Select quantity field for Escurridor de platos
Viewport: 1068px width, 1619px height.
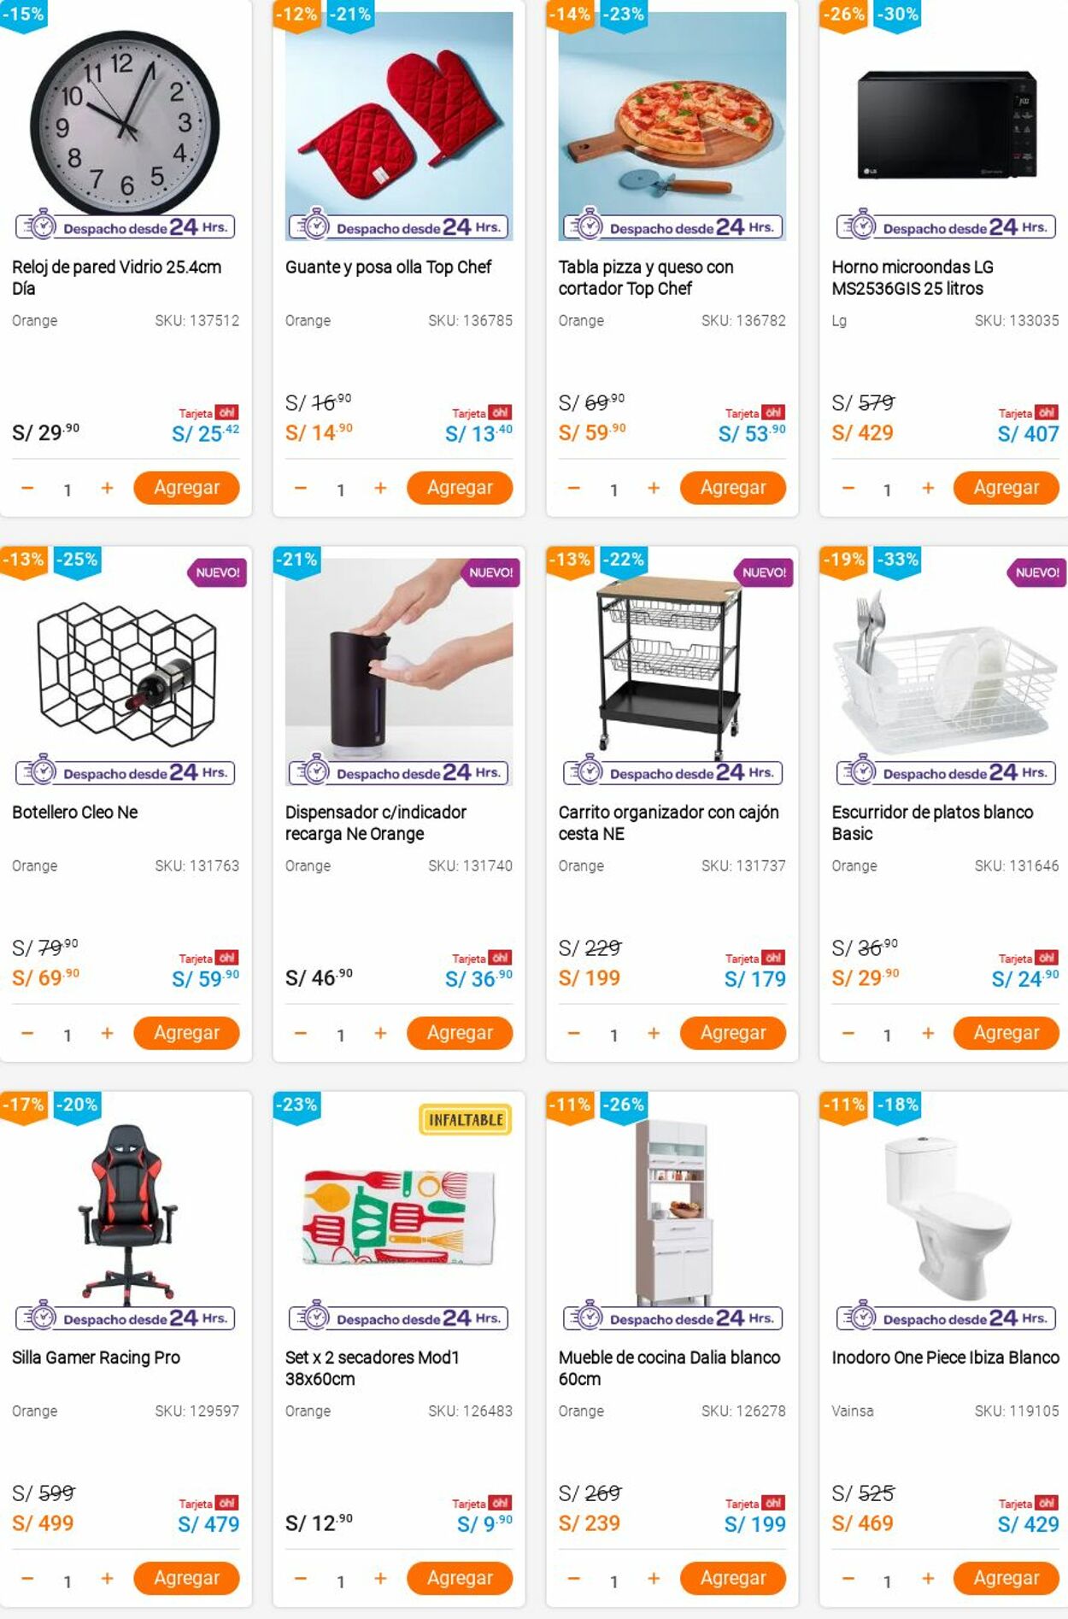click(887, 1035)
